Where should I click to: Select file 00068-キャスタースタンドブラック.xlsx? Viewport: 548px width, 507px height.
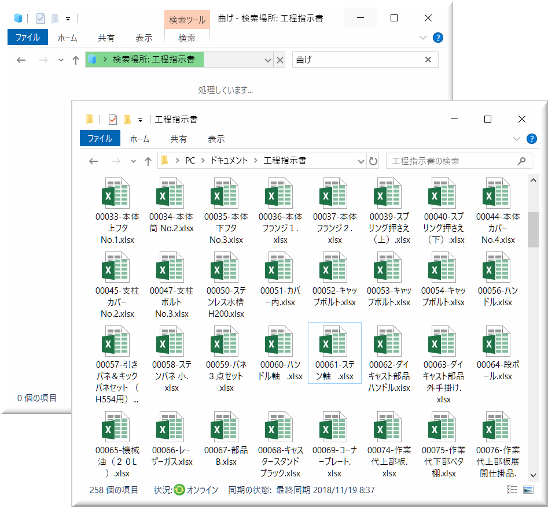tap(280, 445)
